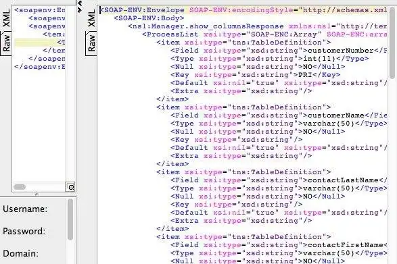The width and height of the screenshot is (397, 264).
Task: Click the opening tem: line in request
Action: 54,34
